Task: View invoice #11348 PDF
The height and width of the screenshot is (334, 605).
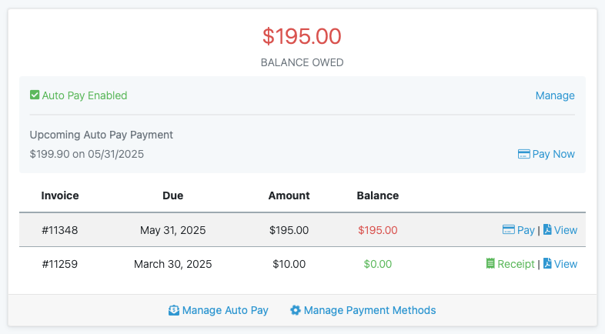Action: (565, 229)
